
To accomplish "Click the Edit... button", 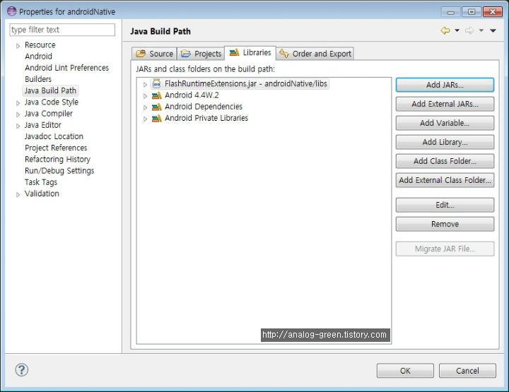I will (x=445, y=205).
